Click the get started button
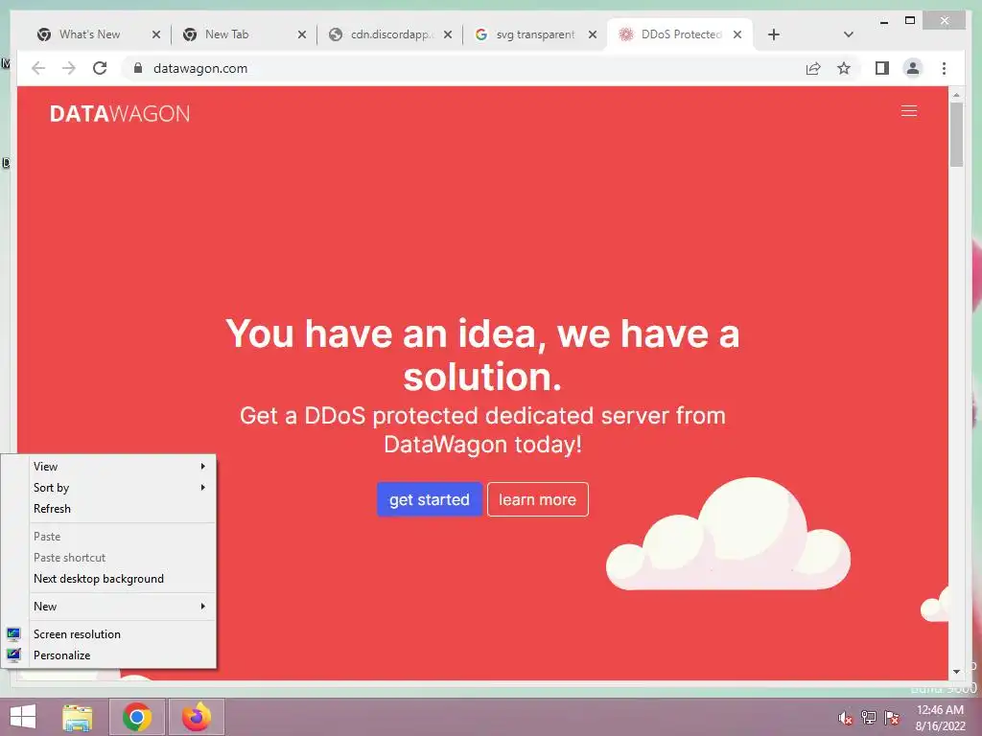This screenshot has width=982, height=736. pos(429,499)
